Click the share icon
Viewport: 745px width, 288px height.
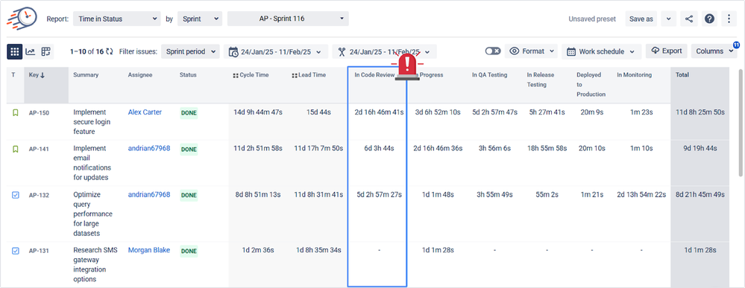689,19
